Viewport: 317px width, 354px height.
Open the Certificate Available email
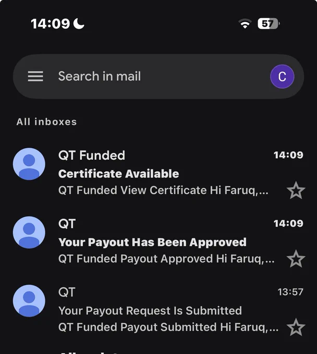tap(159, 173)
